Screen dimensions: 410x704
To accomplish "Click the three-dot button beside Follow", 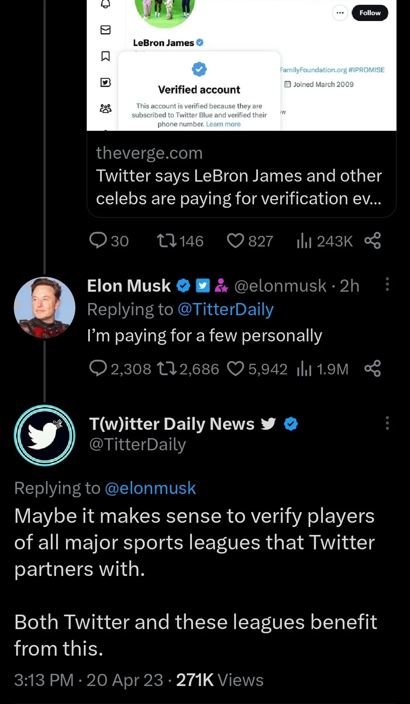I will pyautogui.click(x=340, y=13).
